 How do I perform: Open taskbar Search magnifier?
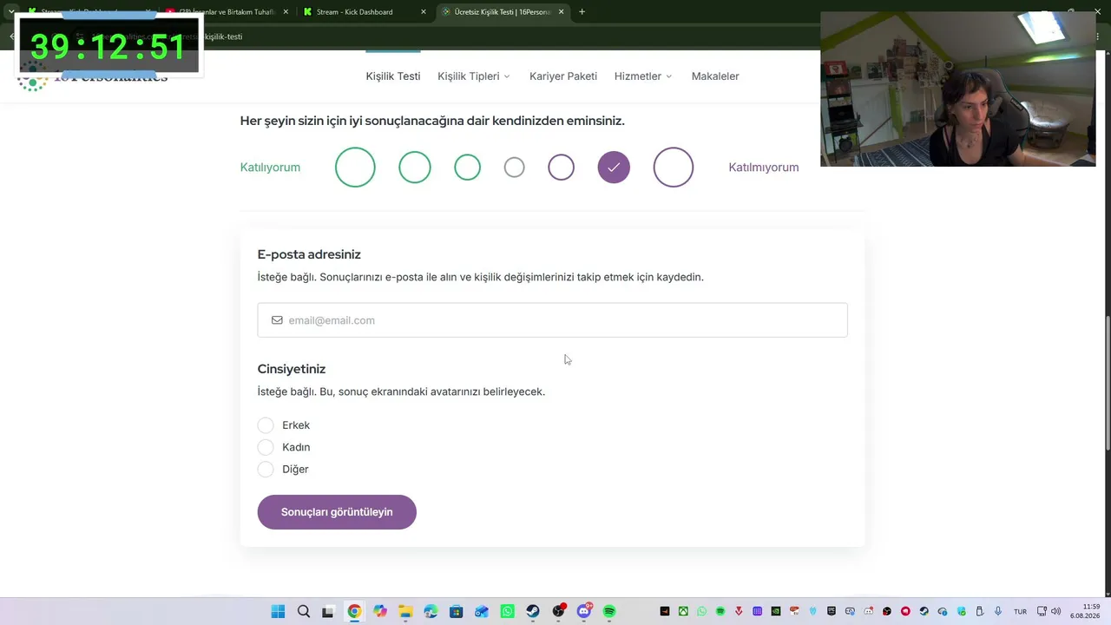click(304, 611)
